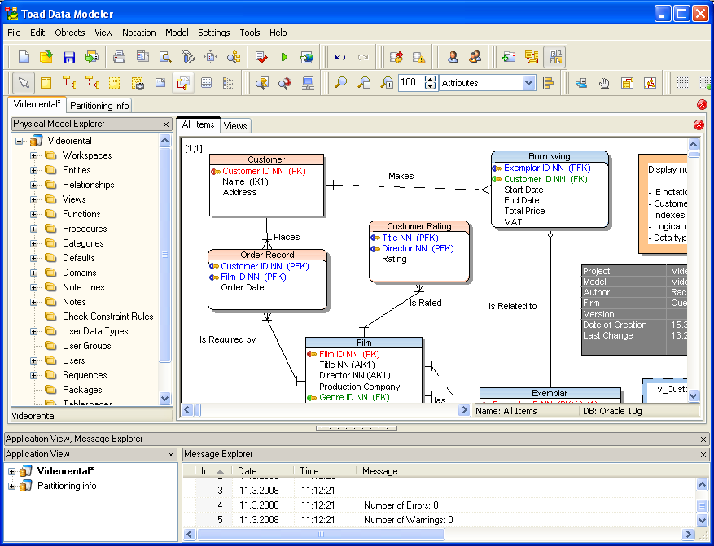This screenshot has width=714, height=546.
Task: Select the Check Constraint Rules tree item
Action: pyautogui.click(x=108, y=317)
